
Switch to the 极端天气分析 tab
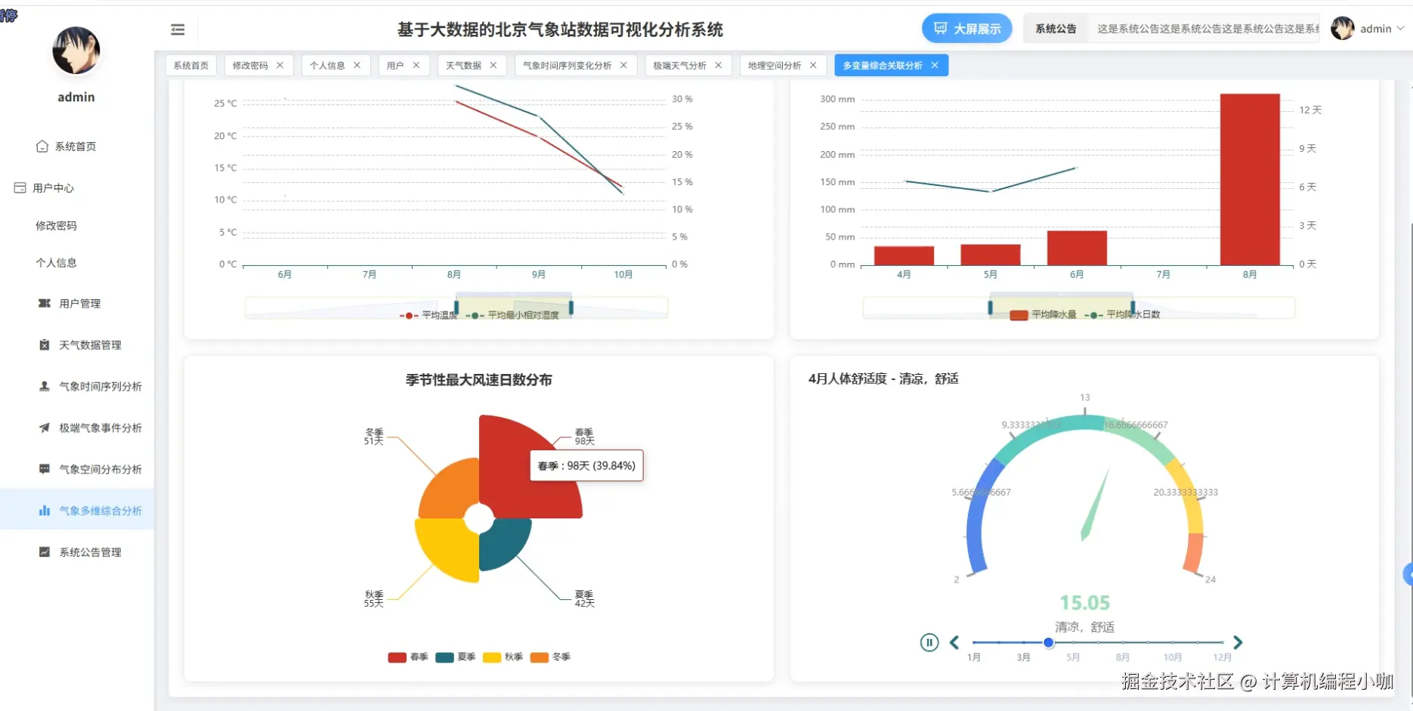click(680, 66)
